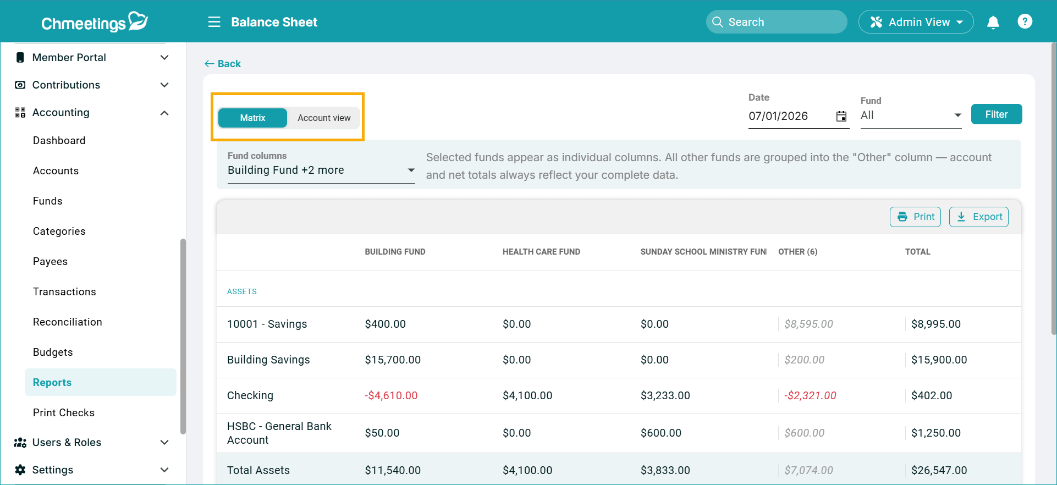
Task: Click the Accounting grid icon
Action: (x=20, y=112)
